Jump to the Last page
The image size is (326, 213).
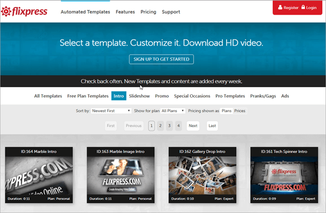coord(212,126)
